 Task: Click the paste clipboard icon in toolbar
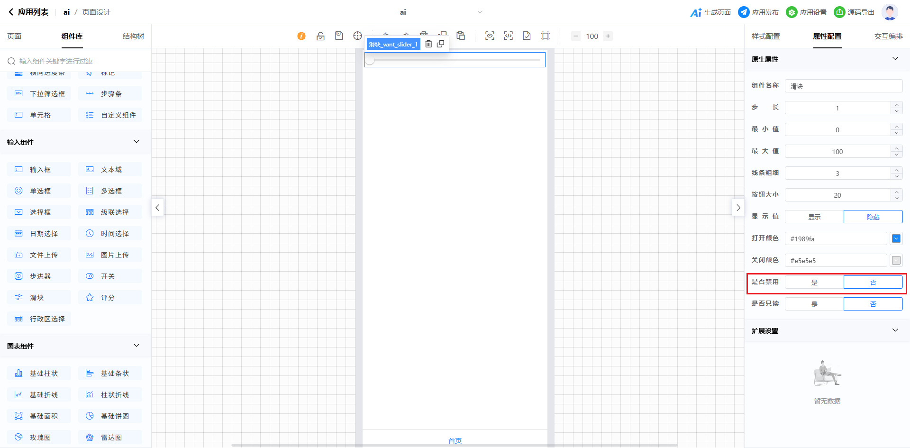tap(461, 36)
